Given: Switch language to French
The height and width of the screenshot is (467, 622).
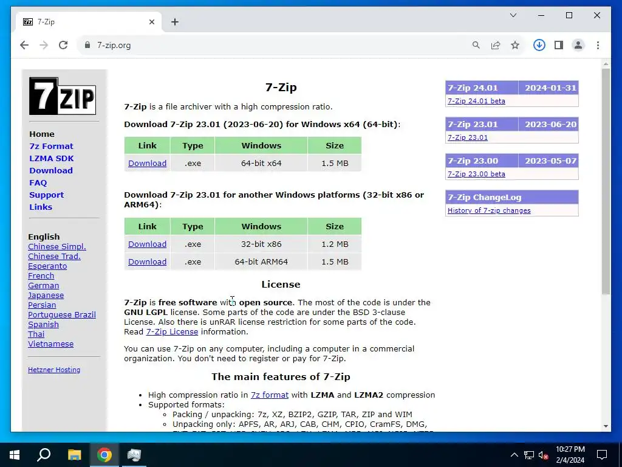Looking at the screenshot, I should 41,276.
